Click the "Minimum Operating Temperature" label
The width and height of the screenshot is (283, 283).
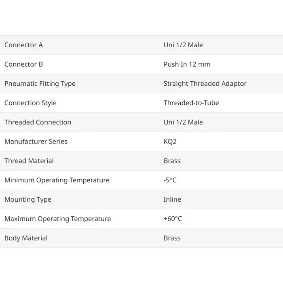[57, 180]
